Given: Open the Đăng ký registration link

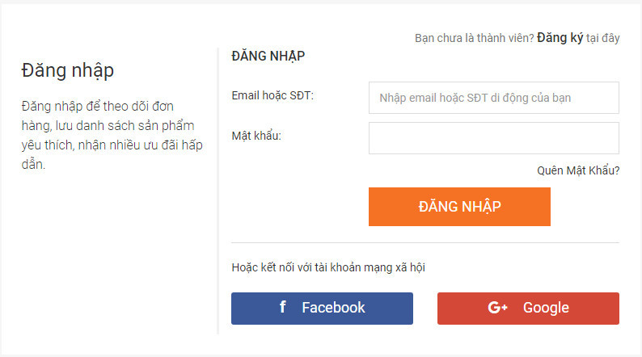Looking at the screenshot, I should point(560,38).
